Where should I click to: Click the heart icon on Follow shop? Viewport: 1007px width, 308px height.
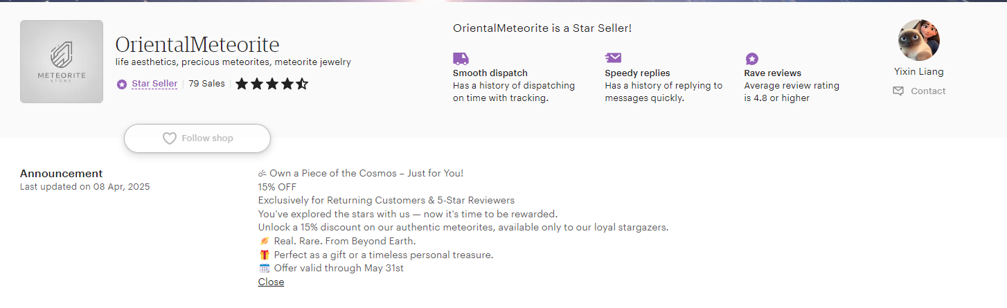[x=170, y=138]
